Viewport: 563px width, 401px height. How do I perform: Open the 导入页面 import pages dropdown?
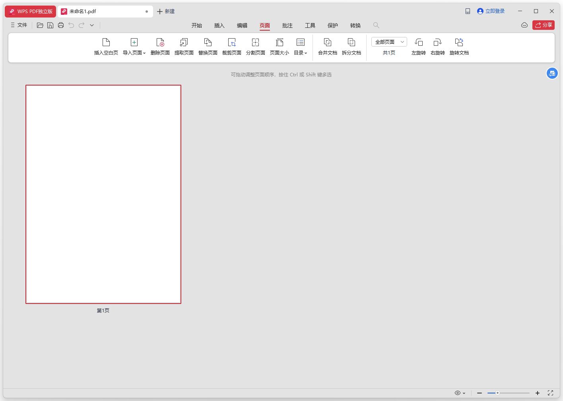(134, 46)
